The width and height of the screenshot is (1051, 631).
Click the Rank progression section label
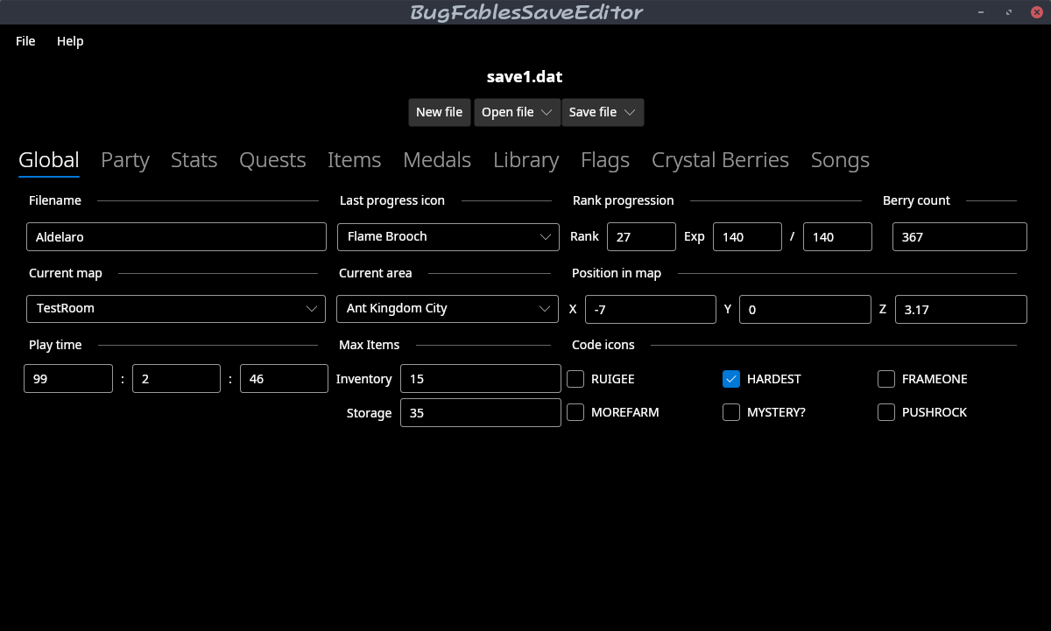coord(623,200)
